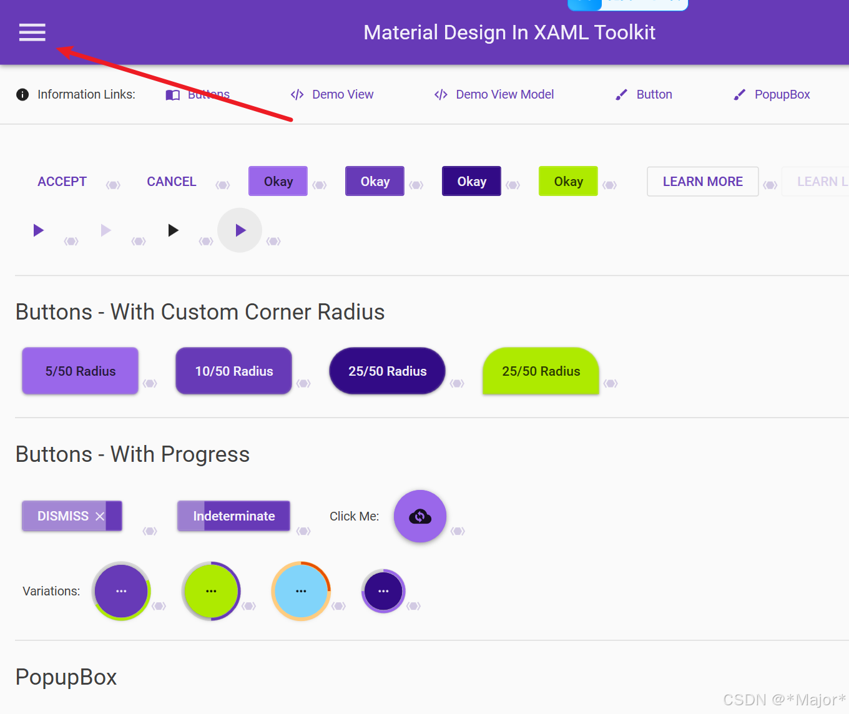Show XAML icon beside dark purple Okay
849x714 pixels.
[513, 185]
